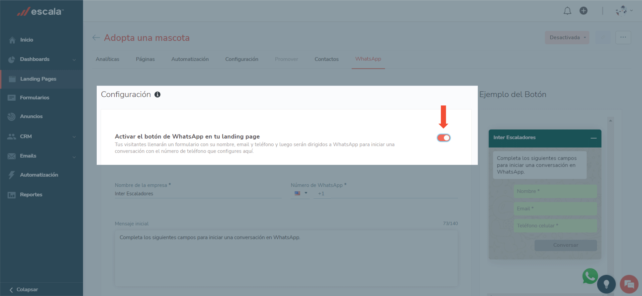Click the Nombre de la empresa field

click(x=198, y=194)
